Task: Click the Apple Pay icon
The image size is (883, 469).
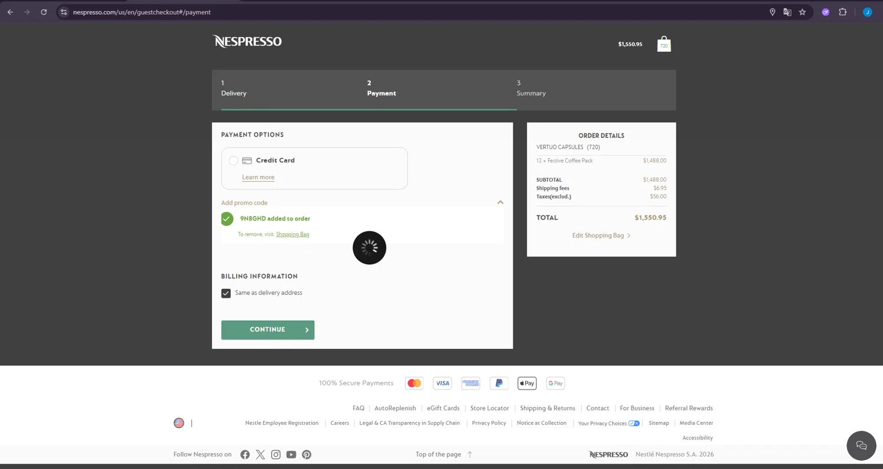Action: pyautogui.click(x=527, y=383)
